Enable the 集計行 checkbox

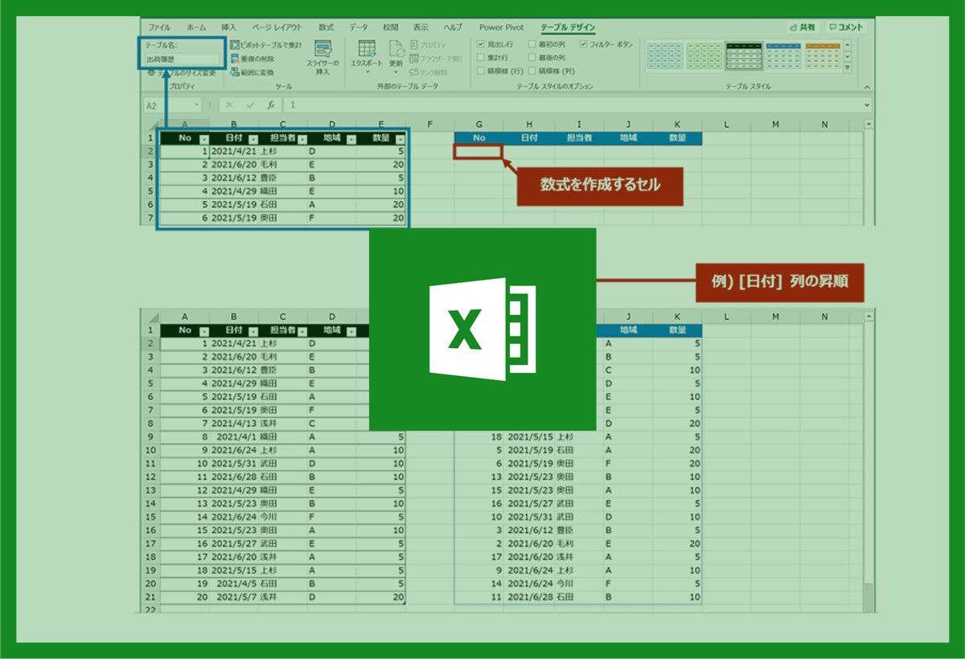481,58
